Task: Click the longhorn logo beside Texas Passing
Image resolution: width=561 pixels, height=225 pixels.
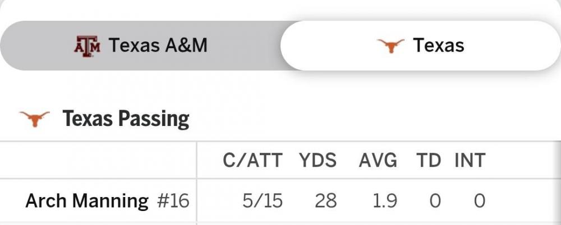Action: (35, 119)
